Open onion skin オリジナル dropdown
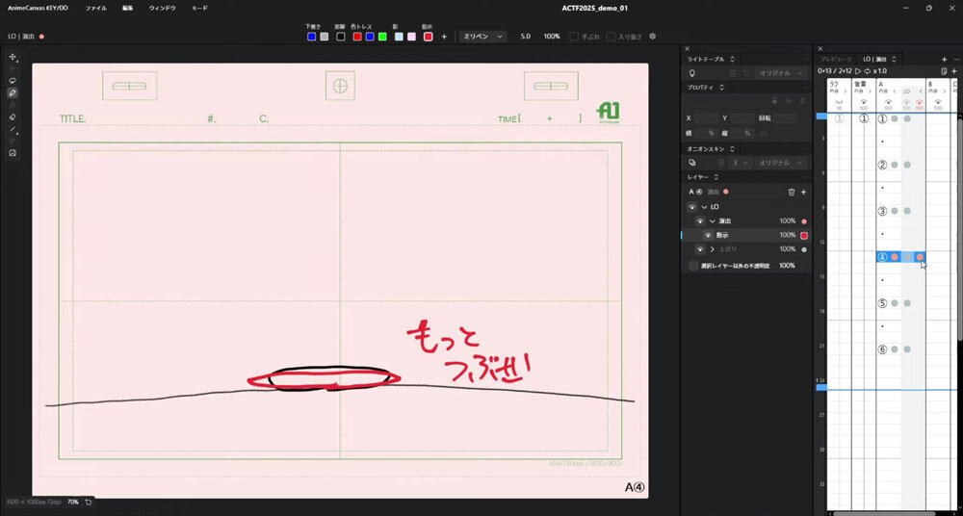Image resolution: width=963 pixels, height=516 pixels. 780,163
